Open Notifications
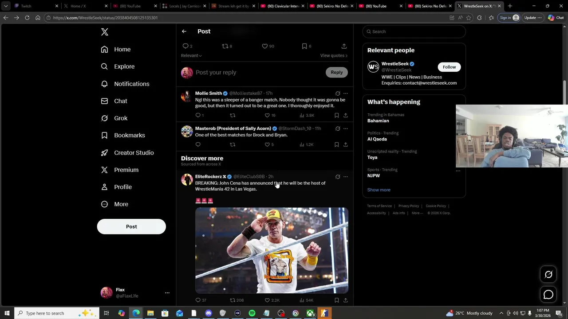The image size is (568, 319). click(125, 84)
